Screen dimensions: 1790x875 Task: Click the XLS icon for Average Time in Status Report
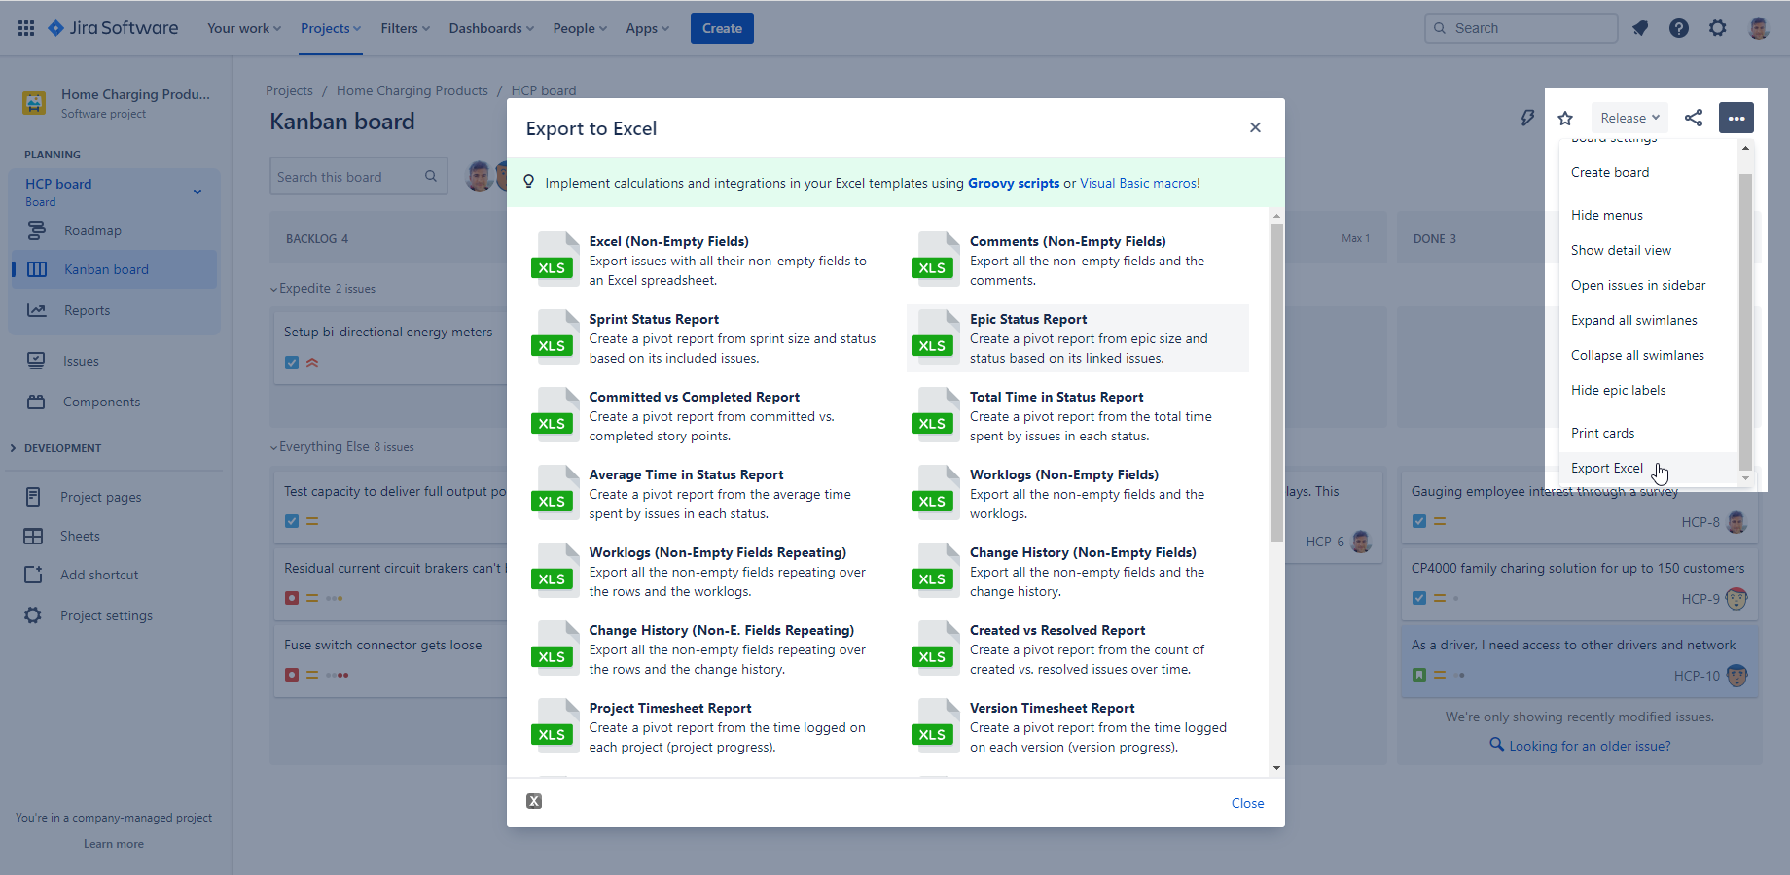[555, 491]
